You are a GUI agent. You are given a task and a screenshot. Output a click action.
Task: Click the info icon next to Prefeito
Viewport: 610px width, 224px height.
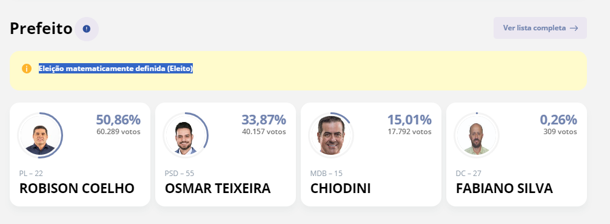(87, 29)
